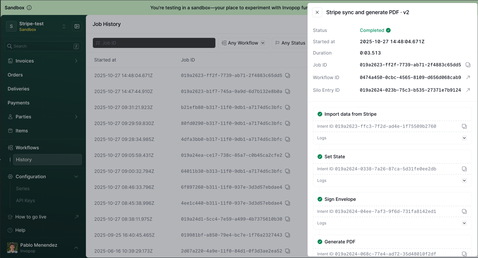
Task: Click the Started at column header
Action: [105, 60]
